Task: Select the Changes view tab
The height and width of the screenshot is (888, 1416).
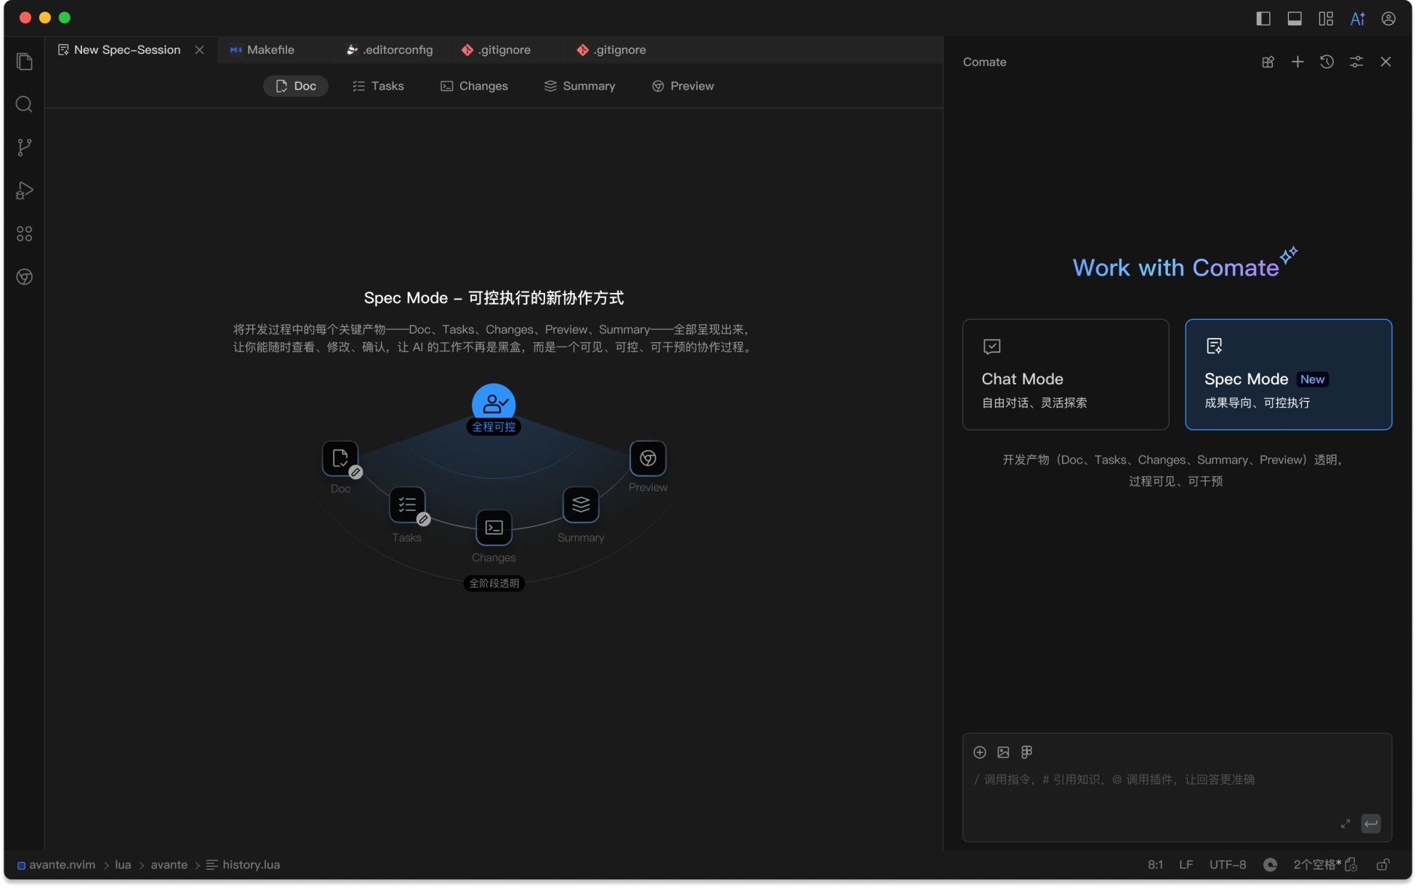Action: click(x=474, y=86)
